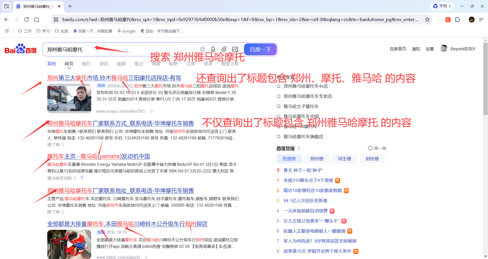Search by image using the picture icon

235,49
